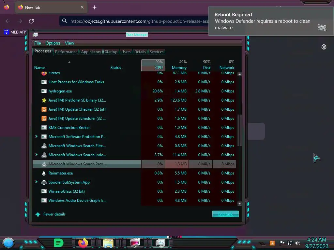Screen dimensions: 334x250
Task: Open the green notes app on taskbar
Action: click(58, 243)
